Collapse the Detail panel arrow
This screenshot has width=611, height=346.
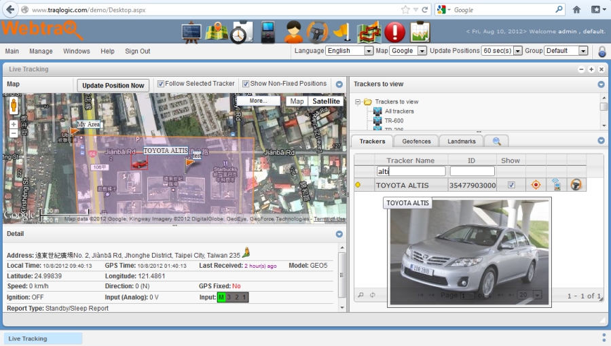(x=339, y=234)
